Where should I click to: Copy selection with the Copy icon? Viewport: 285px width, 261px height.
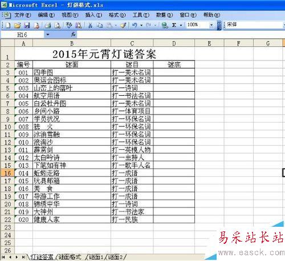click(99, 25)
